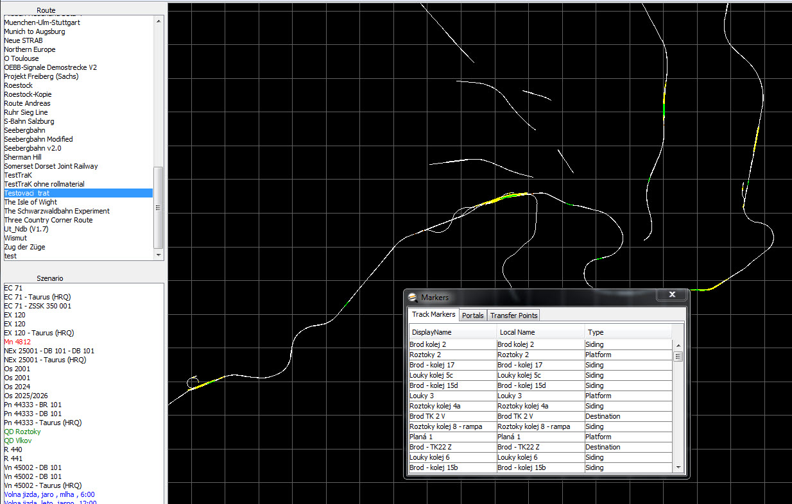Choose the Ruhr Sieg Line route
792x504 pixels.
click(26, 112)
